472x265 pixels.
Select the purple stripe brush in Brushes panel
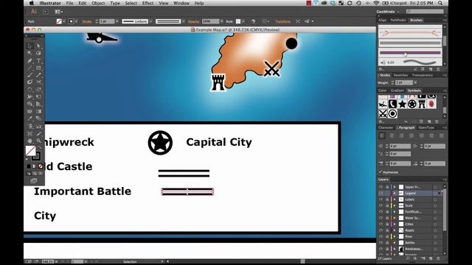[410, 53]
